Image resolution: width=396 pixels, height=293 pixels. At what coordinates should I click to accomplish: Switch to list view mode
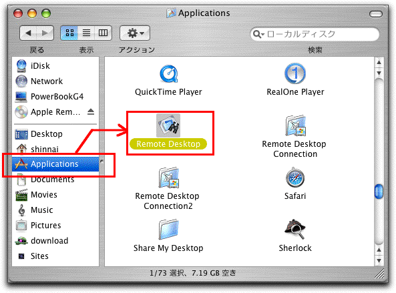point(86,33)
